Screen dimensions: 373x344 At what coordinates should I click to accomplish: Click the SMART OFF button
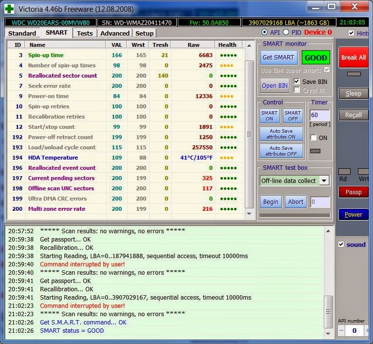coord(293,116)
